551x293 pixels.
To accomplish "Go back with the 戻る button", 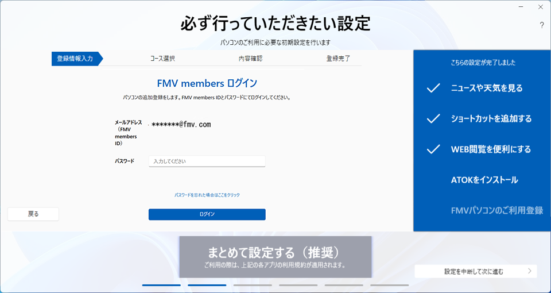I will pyautogui.click(x=33, y=214).
